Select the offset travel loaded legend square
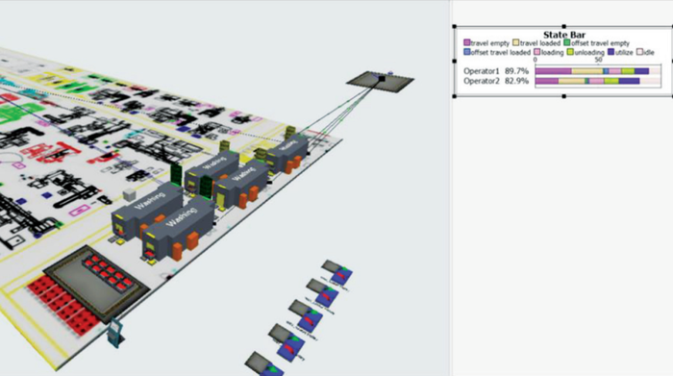This screenshot has width=673, height=376. pyautogui.click(x=467, y=52)
